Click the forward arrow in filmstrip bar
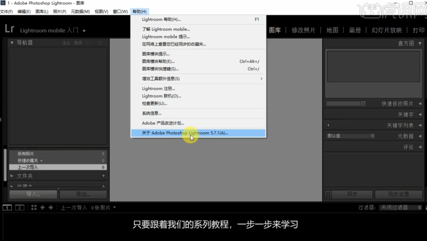427x241 pixels. click(51, 208)
